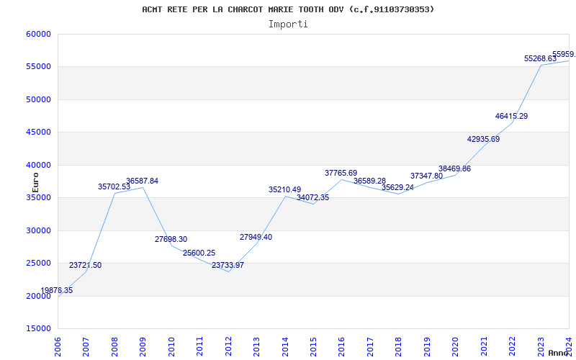
Task: Click the Importi subtitle
Action: pyautogui.click(x=288, y=24)
